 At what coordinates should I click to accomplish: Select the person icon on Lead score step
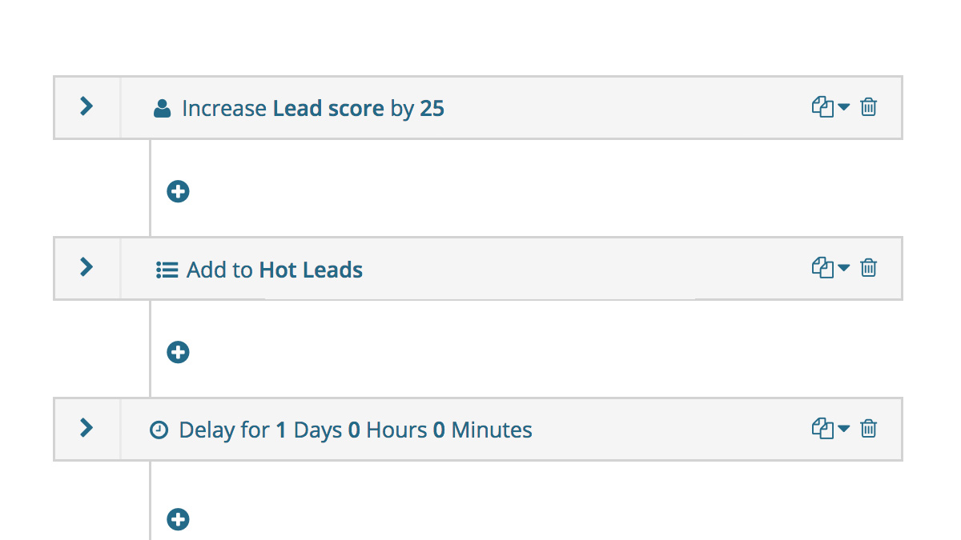point(162,109)
